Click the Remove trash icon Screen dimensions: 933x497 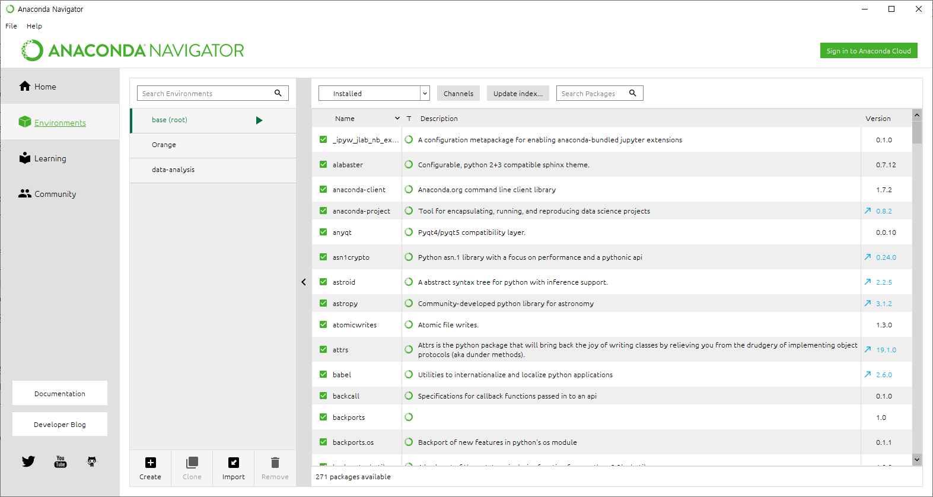275,463
